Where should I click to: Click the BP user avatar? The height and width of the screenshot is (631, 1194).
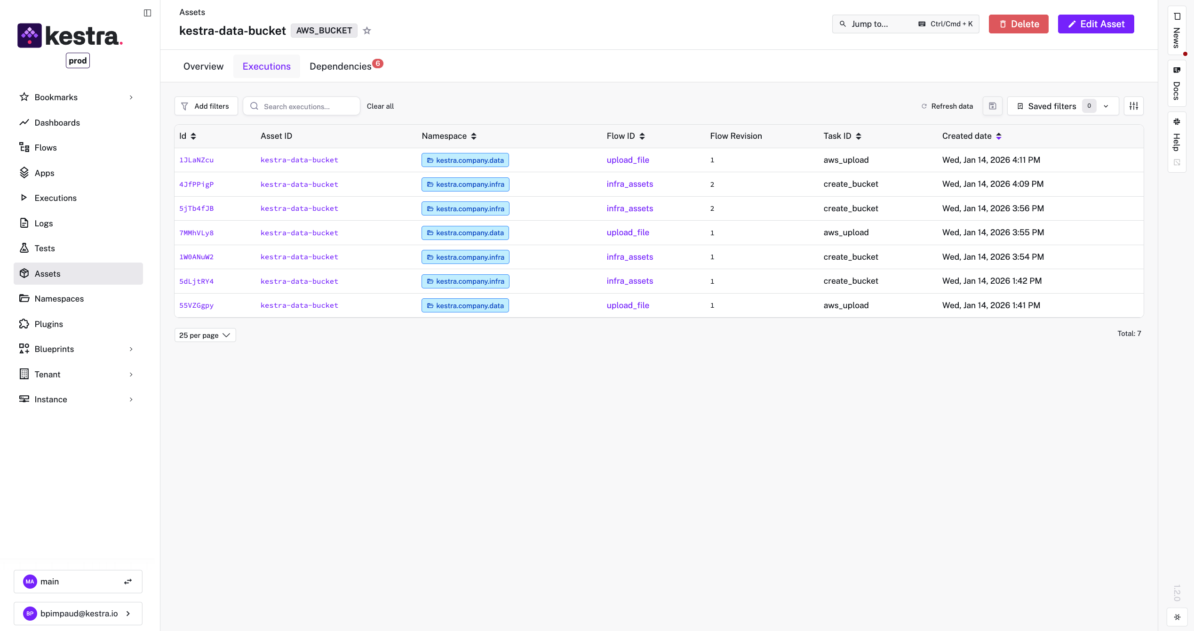click(x=30, y=614)
